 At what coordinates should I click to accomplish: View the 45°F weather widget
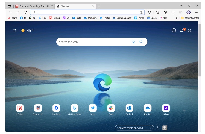coord(28,31)
